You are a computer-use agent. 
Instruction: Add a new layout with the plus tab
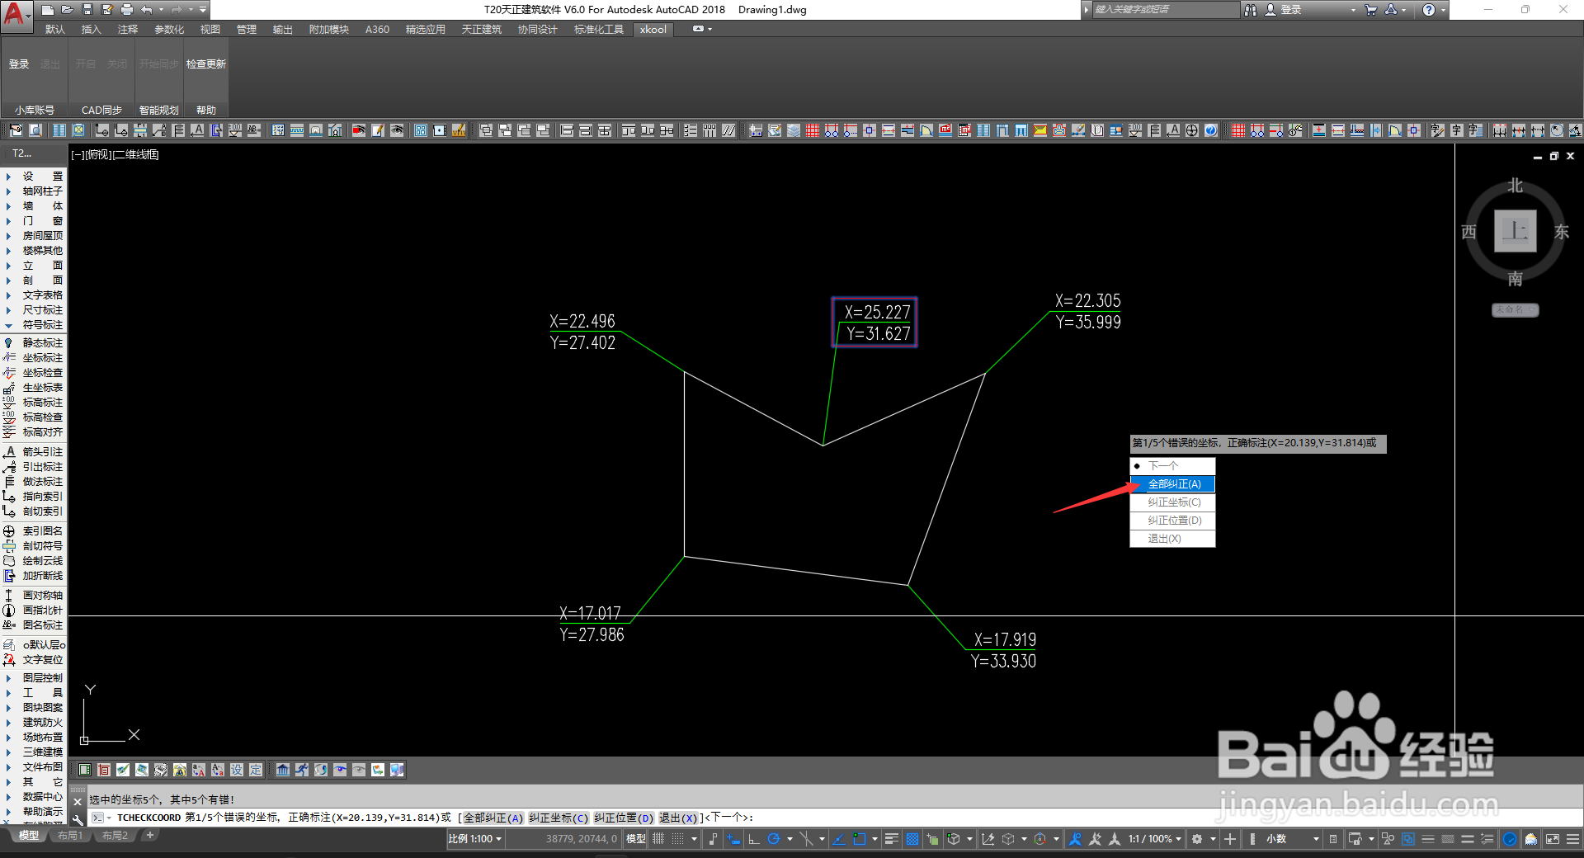tap(149, 836)
